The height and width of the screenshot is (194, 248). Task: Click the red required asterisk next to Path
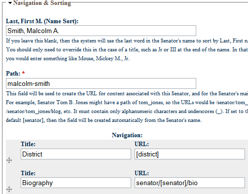click(23, 73)
